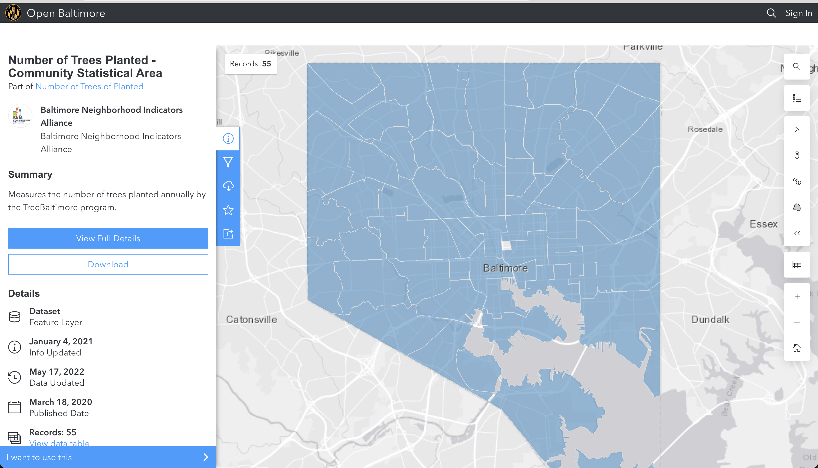Collapse the map tool panel with the double chevron
The width and height of the screenshot is (818, 468).
click(797, 233)
